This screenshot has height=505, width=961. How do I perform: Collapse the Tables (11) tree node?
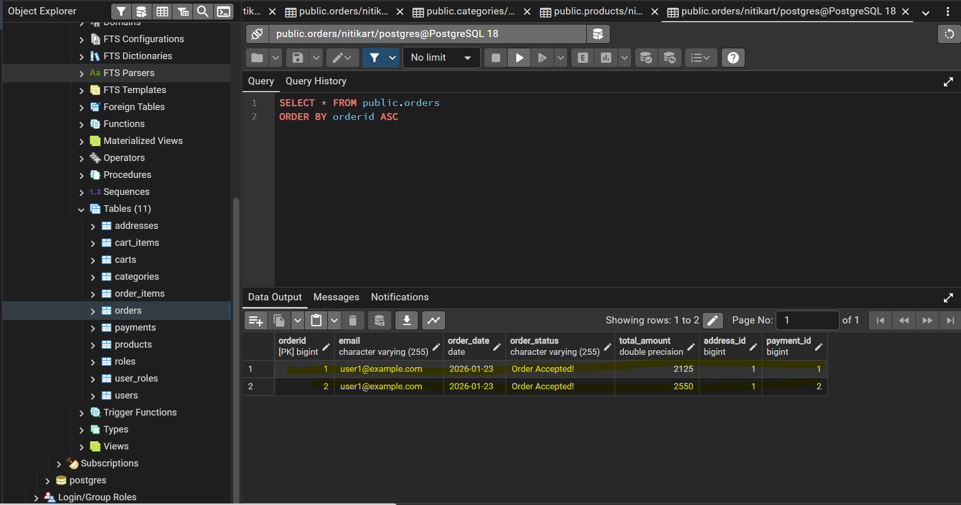pos(81,209)
